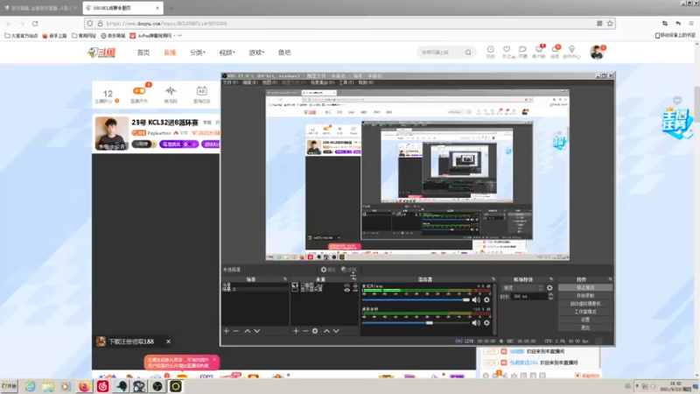
Task: Open settings gear for first audio mixer track
Action: click(486, 299)
